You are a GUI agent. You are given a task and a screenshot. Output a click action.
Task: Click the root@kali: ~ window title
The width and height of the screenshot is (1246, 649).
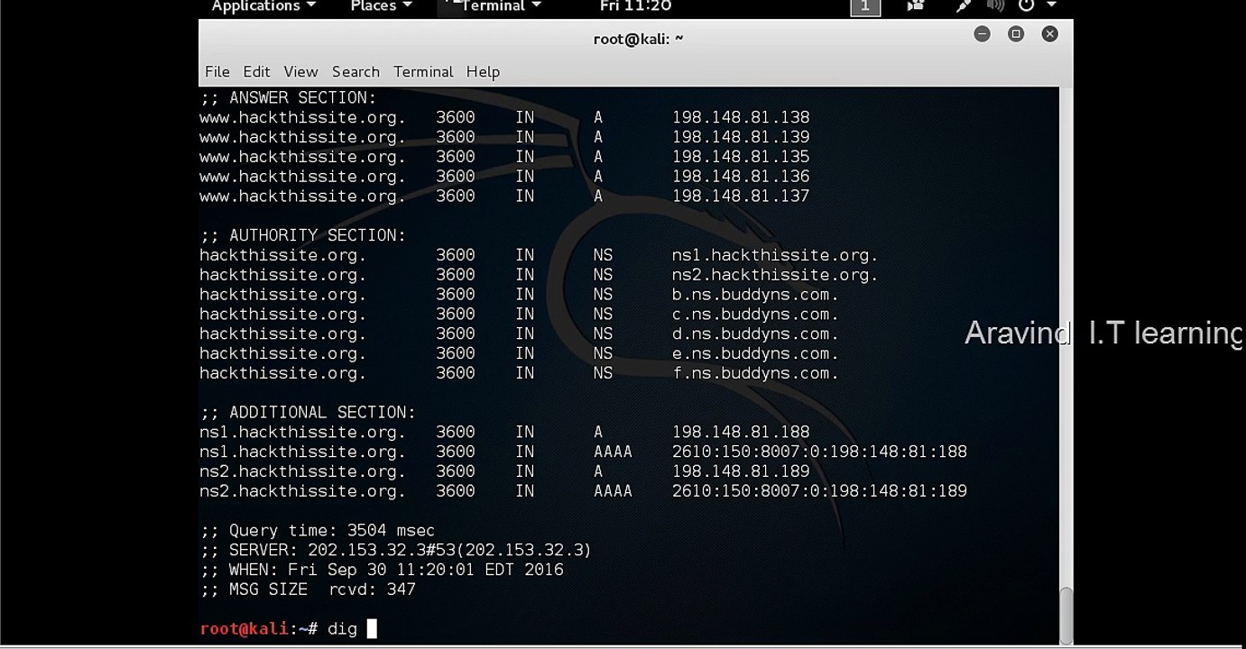(x=638, y=38)
